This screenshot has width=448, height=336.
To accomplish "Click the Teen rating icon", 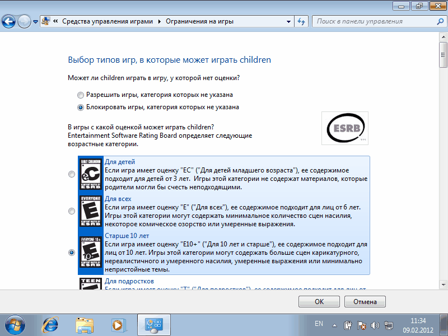I will 91,283.
